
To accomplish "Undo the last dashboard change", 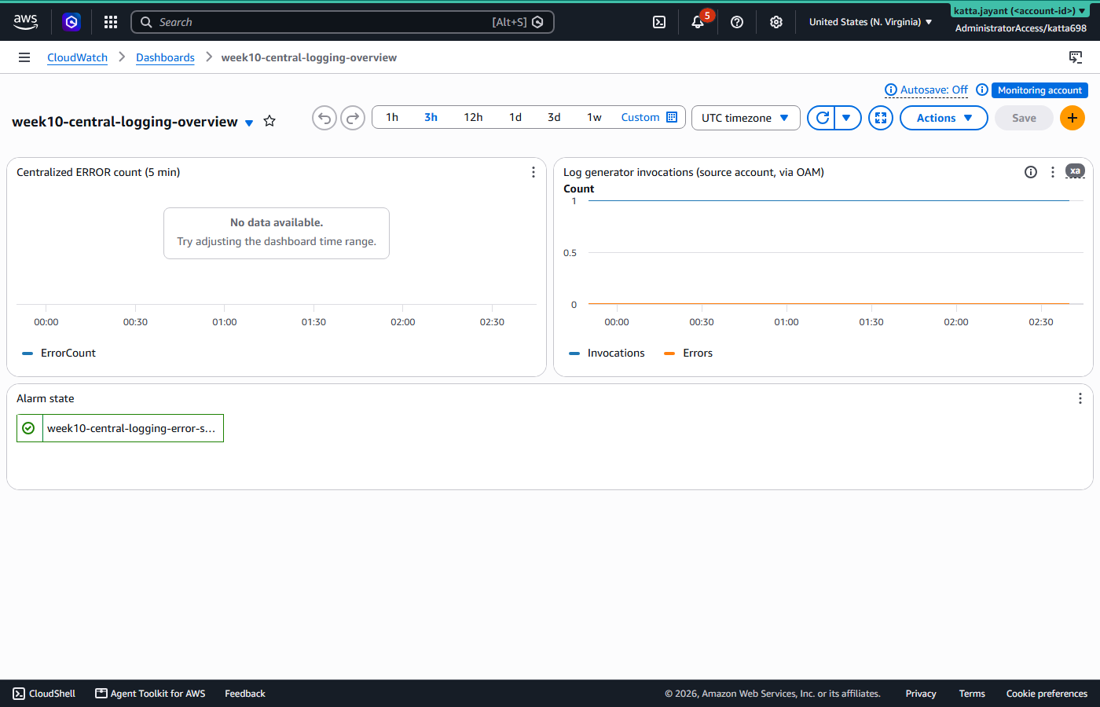I will pos(324,118).
